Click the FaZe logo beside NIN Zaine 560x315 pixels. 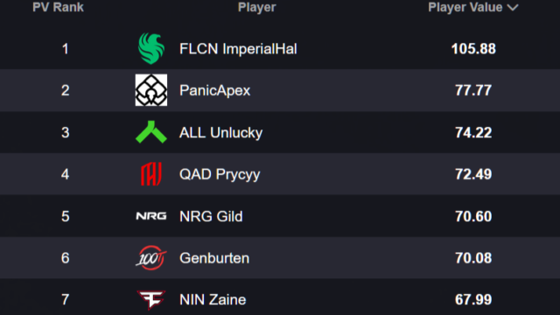tap(151, 299)
